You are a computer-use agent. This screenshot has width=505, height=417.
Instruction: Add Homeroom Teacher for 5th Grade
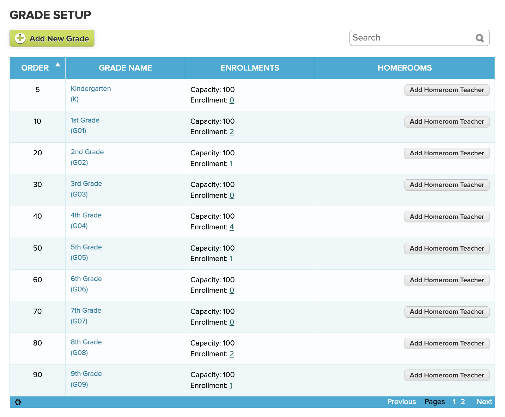(447, 248)
